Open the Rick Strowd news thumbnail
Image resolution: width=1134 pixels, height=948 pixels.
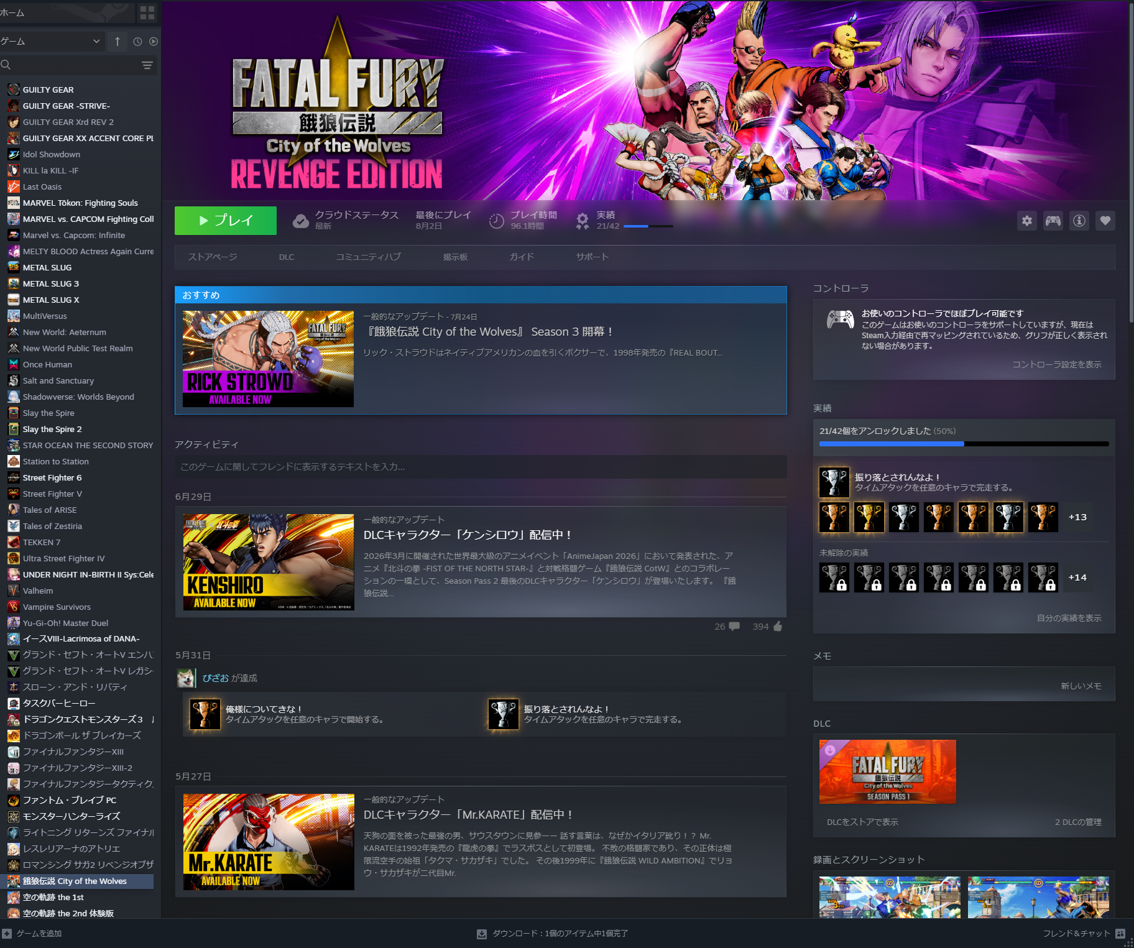[x=268, y=359]
